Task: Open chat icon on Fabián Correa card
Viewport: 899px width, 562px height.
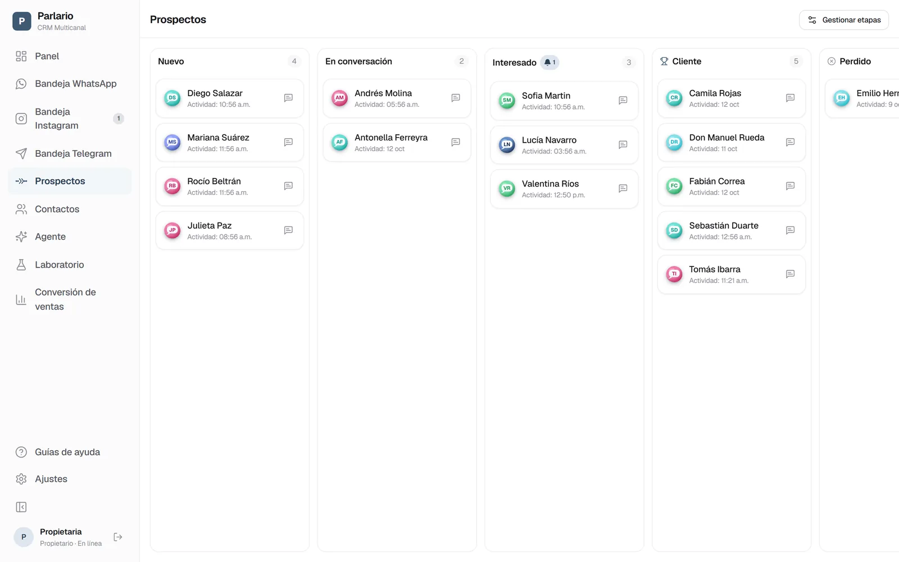Action: click(790, 186)
